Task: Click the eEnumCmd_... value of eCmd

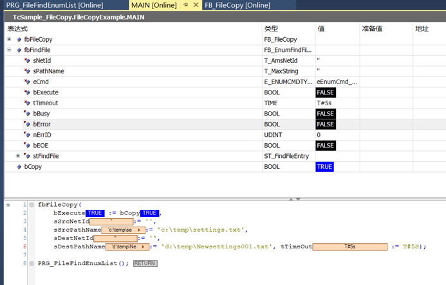Action: [337, 82]
